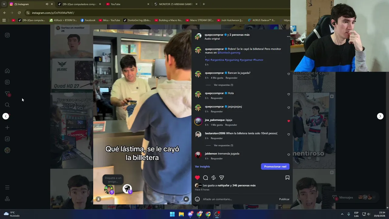Click the Promocionar reel button
The height and width of the screenshot is (219, 389).
pos(275,167)
